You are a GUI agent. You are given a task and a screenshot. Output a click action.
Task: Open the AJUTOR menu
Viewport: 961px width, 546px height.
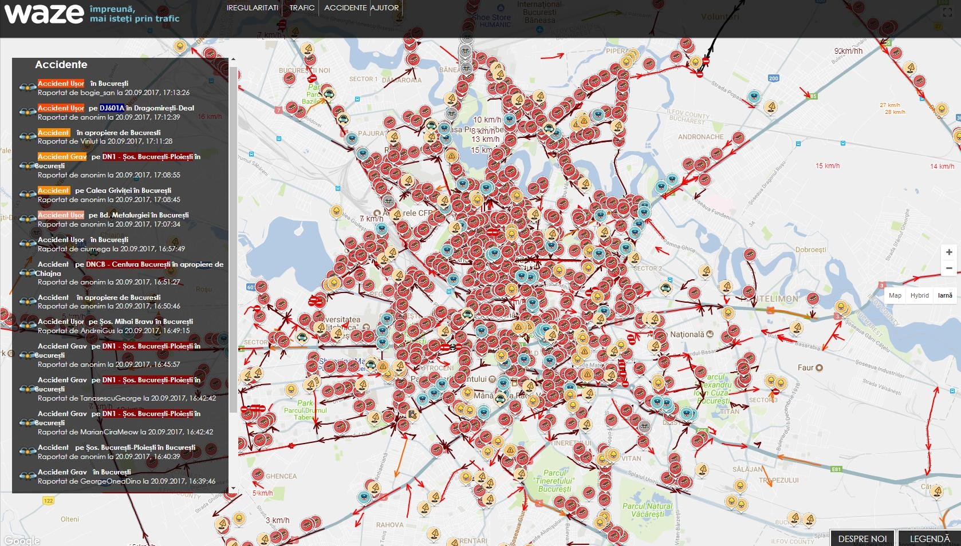click(x=384, y=7)
